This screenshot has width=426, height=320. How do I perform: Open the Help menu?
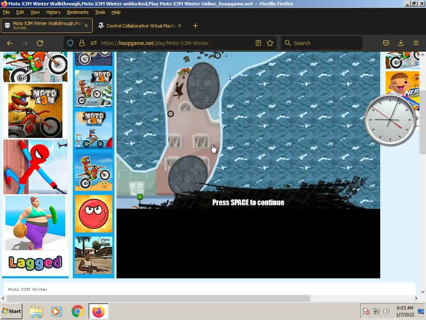point(116,12)
